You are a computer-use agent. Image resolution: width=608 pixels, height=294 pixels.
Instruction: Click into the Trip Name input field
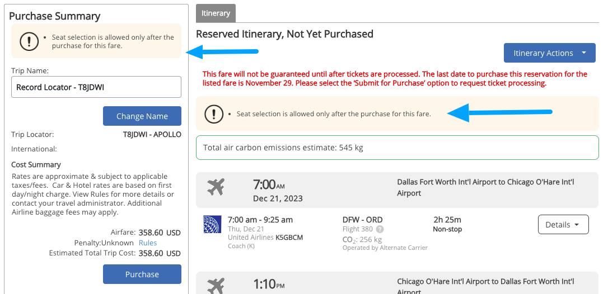point(96,87)
